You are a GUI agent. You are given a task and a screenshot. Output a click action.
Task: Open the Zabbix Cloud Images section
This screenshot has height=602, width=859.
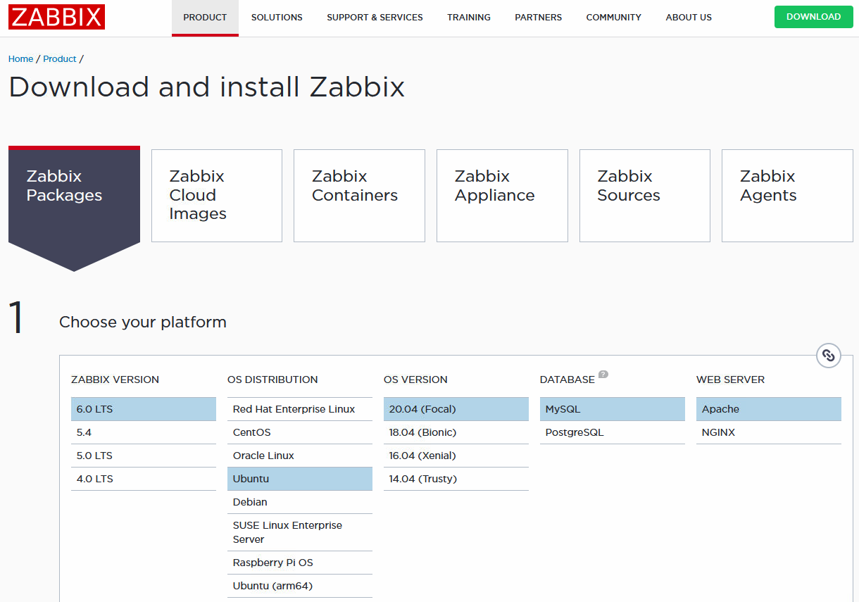click(x=216, y=195)
